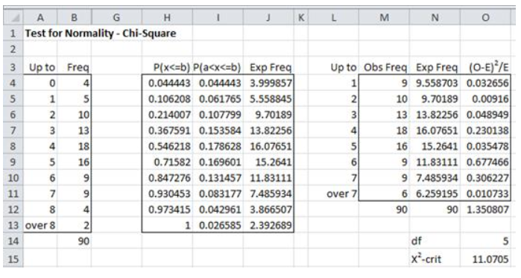Click the Freq total cell showing 90 in column B
521x278 pixels.
75,241
